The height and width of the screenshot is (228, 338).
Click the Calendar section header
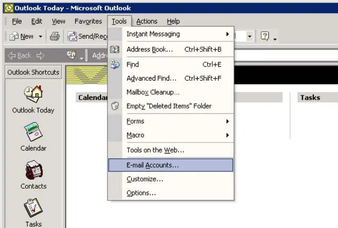[x=92, y=97]
